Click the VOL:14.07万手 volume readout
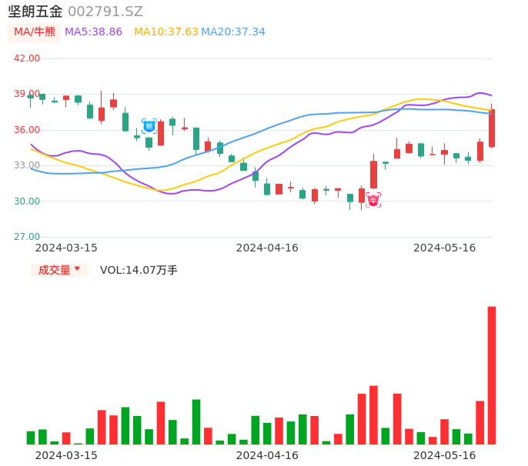The height and width of the screenshot is (466, 528). point(139,270)
